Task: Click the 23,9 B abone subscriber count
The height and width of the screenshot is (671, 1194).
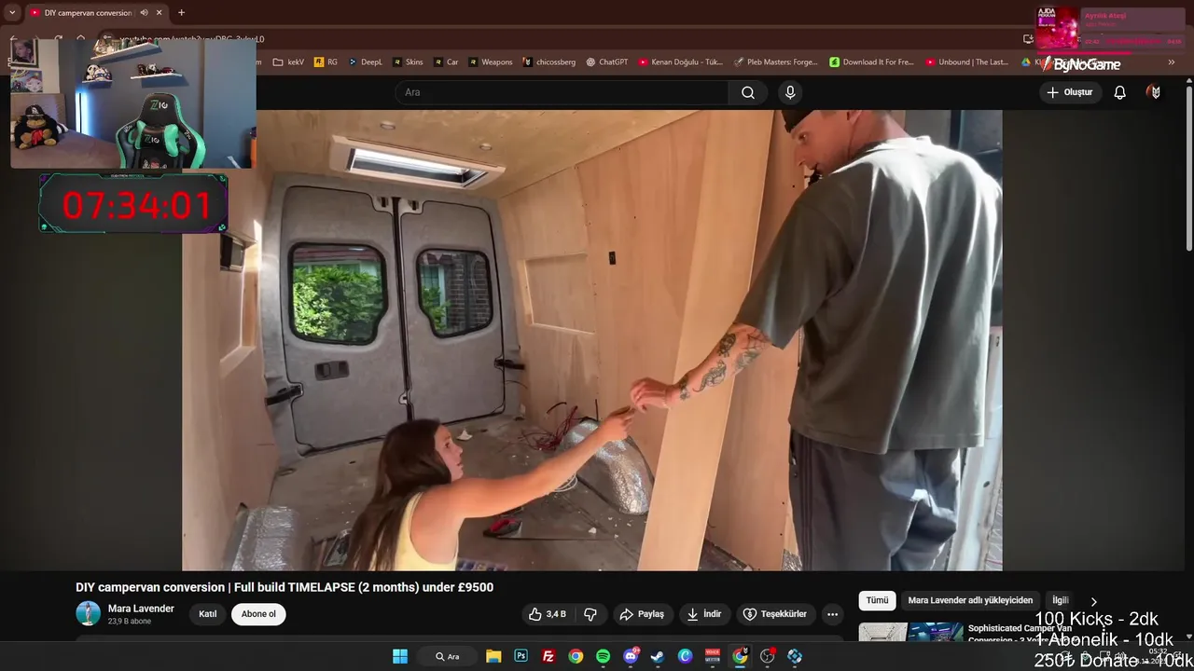Action: pos(130,621)
